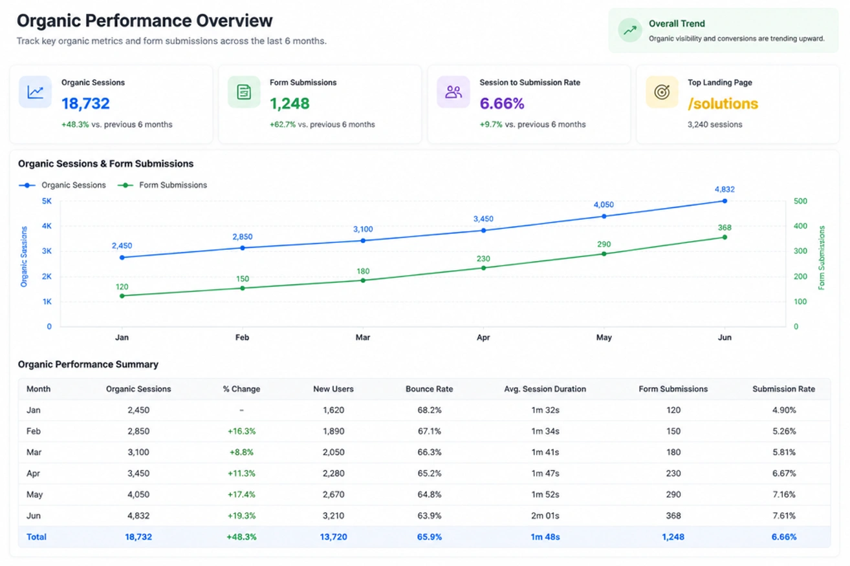Click the Jun 4,832 organic sessions data point
850x566 pixels.
[725, 201]
